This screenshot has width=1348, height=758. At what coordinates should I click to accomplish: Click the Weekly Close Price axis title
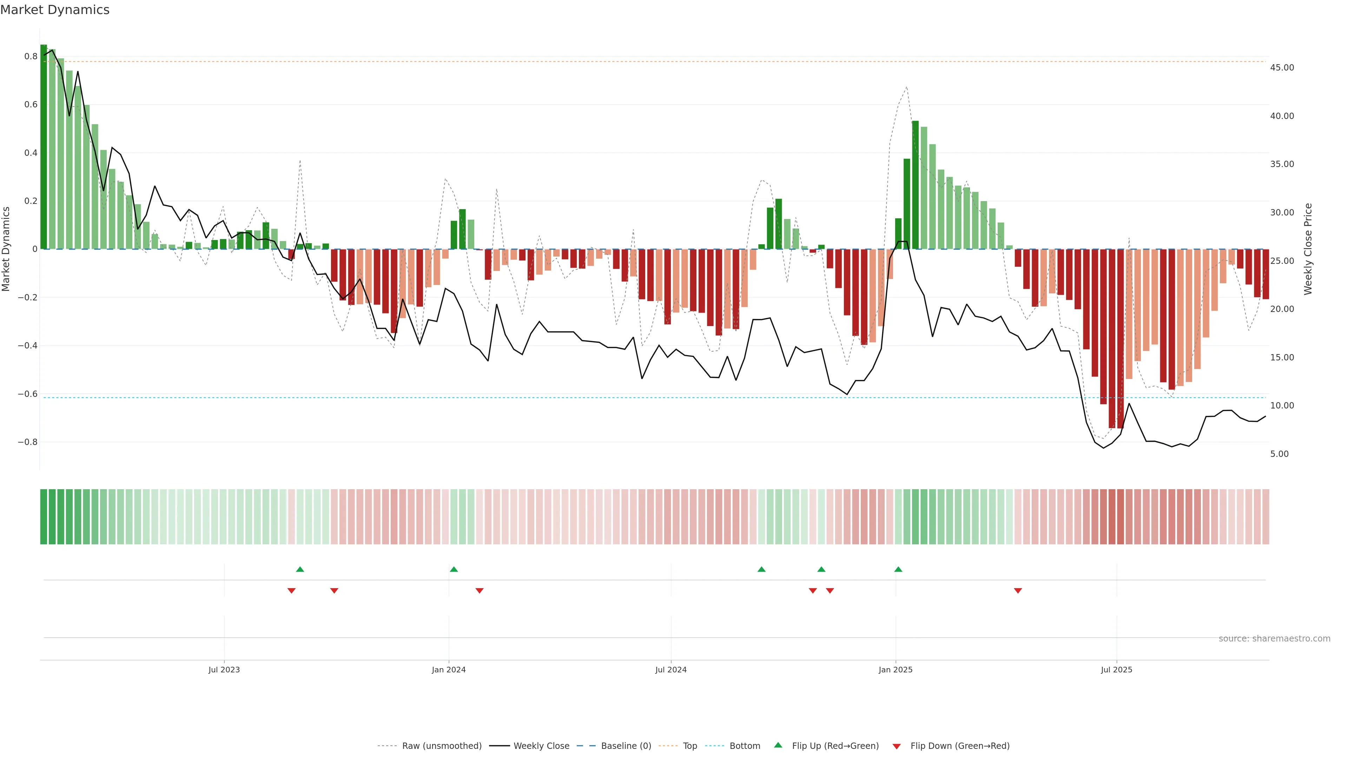1308,249
